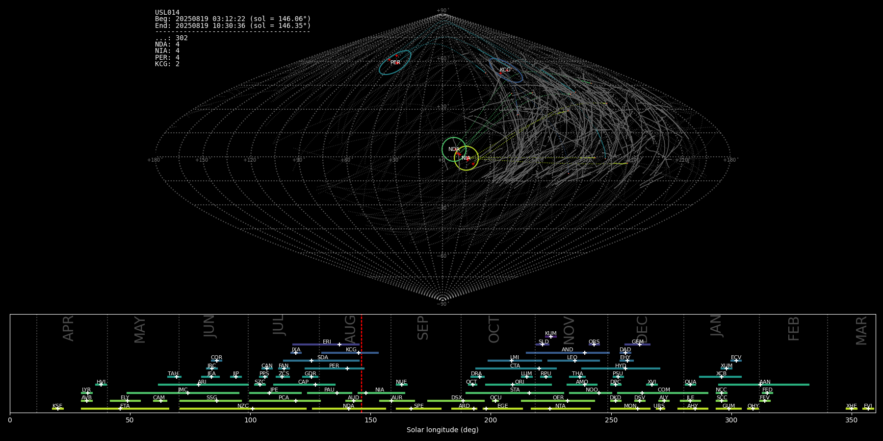The width and height of the screenshot is (883, 441).
Task: Click the 'PER: 4' count in legend
Action: point(167,58)
